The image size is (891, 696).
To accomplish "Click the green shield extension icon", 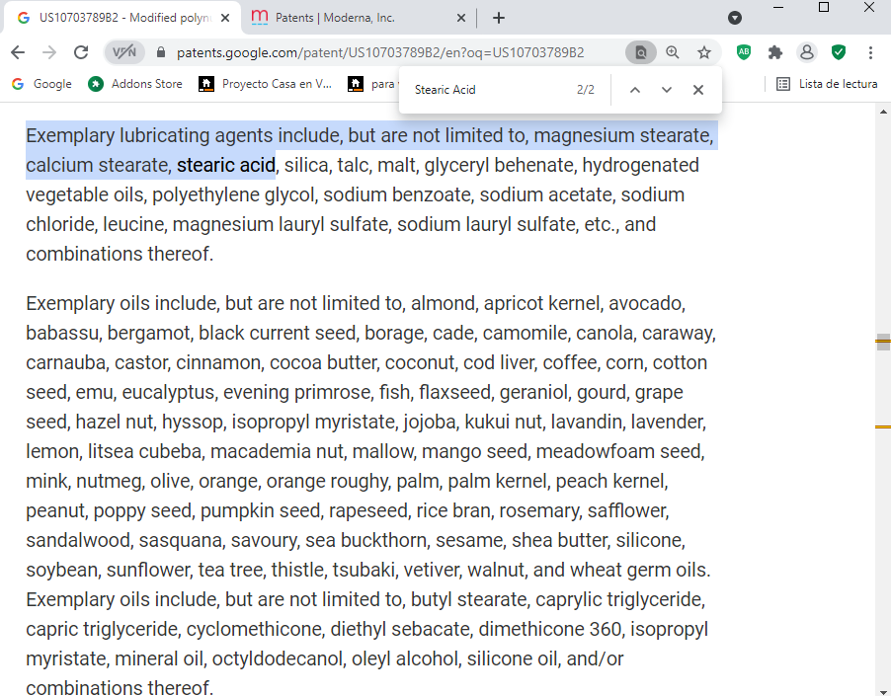I will click(839, 52).
